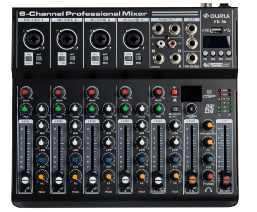Image resolution: width=257 pixels, height=212 pixels.
Task: Click the orange FX send knob on channel 4
Action: pyautogui.click(x=142, y=176)
